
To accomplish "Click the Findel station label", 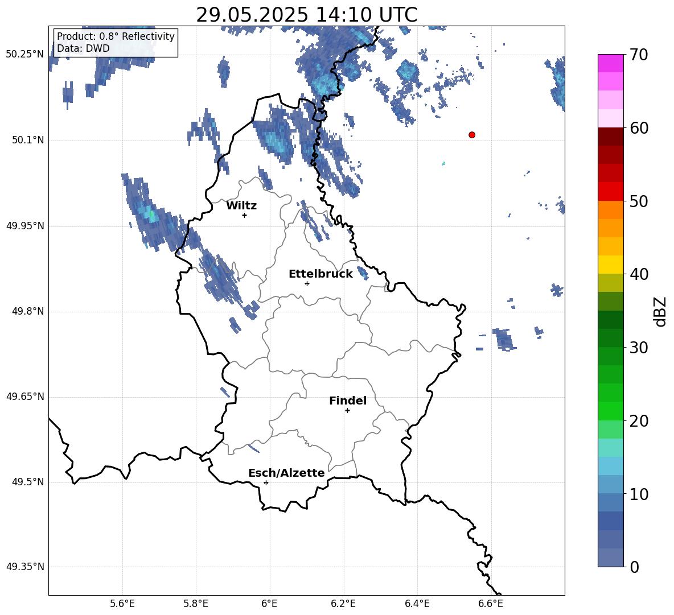I will pos(348,401).
